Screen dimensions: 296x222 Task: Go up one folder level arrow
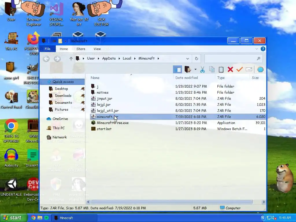(71, 59)
